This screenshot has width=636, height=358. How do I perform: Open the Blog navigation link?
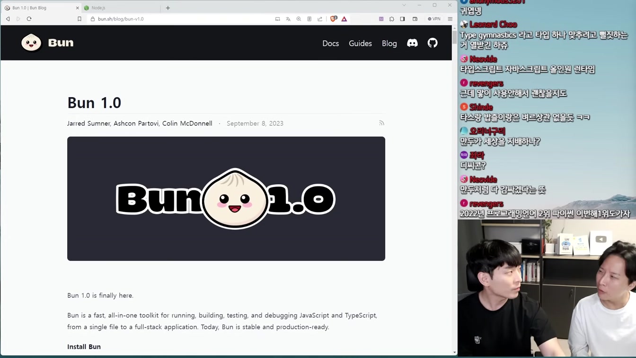coord(389,43)
